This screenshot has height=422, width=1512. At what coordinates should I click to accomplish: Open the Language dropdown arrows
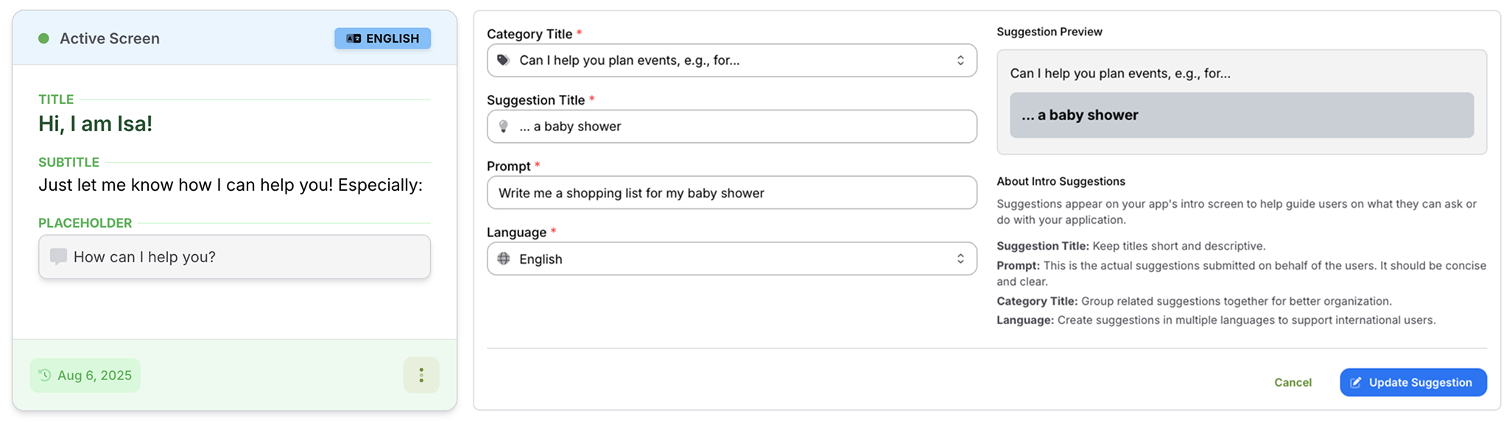[x=960, y=259]
